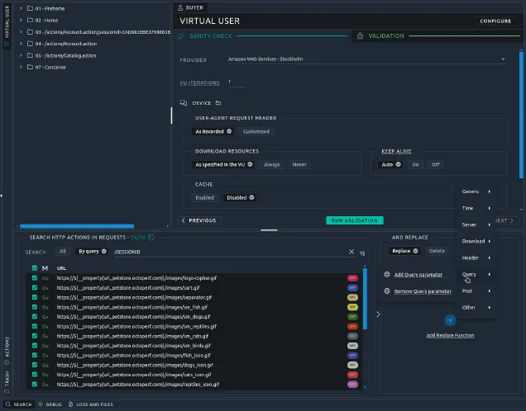The height and width of the screenshot is (411, 526).
Task: Open the 01 - PreHome folder icon
Action: (30, 8)
